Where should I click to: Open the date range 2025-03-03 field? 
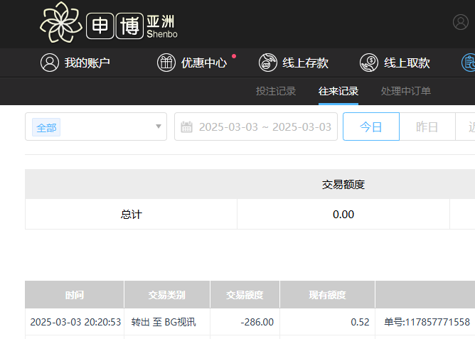(x=256, y=127)
